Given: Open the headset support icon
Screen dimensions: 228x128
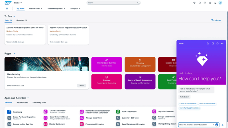Looking at the screenshot, I should pyautogui.click(x=199, y=3).
